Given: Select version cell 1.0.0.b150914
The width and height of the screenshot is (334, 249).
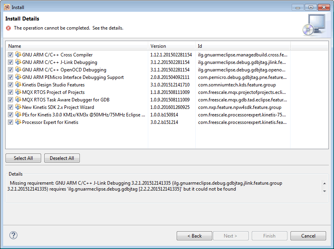Looking at the screenshot, I should point(164,114).
